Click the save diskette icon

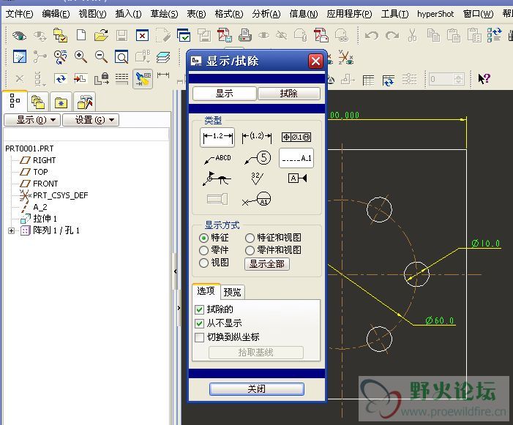pos(121,35)
